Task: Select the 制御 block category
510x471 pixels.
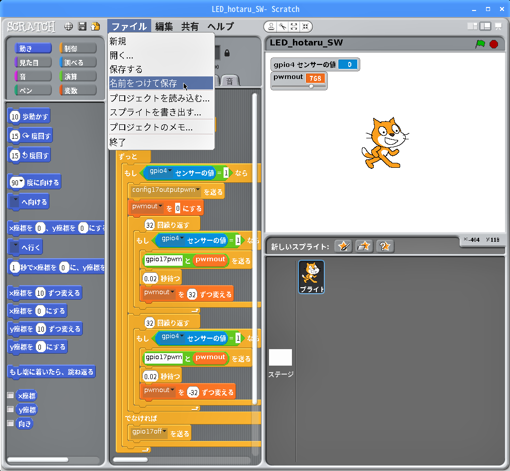Action: (78, 48)
